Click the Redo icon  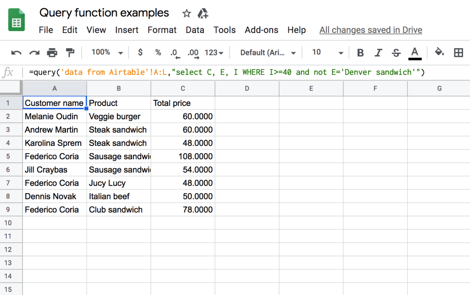(34, 52)
